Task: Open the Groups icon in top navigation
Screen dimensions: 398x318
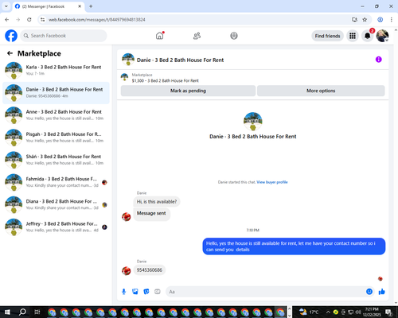Action: [234, 36]
